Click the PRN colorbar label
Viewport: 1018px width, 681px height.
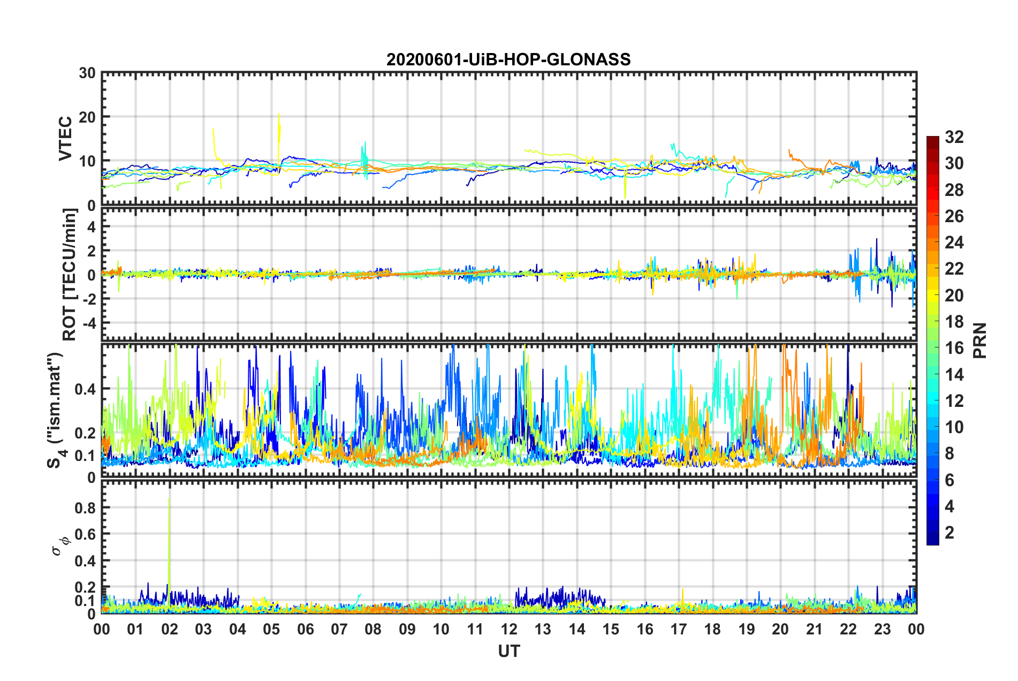click(x=980, y=340)
